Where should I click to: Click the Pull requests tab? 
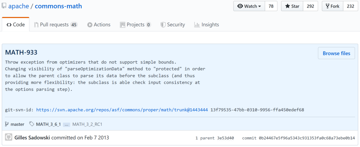(56, 25)
